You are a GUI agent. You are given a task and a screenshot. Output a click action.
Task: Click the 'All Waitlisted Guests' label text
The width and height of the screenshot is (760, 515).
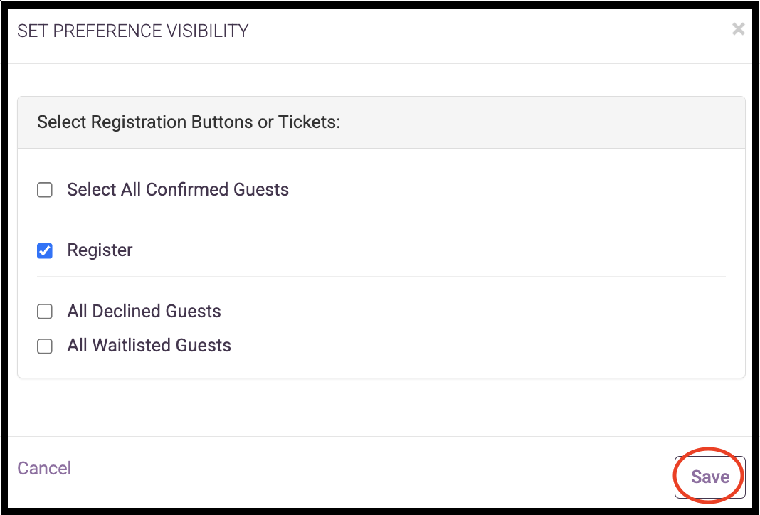(149, 346)
